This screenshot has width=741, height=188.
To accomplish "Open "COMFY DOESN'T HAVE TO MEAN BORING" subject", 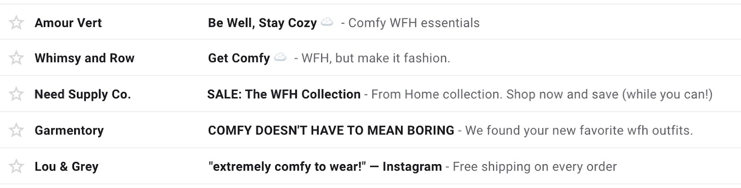I will point(331,131).
